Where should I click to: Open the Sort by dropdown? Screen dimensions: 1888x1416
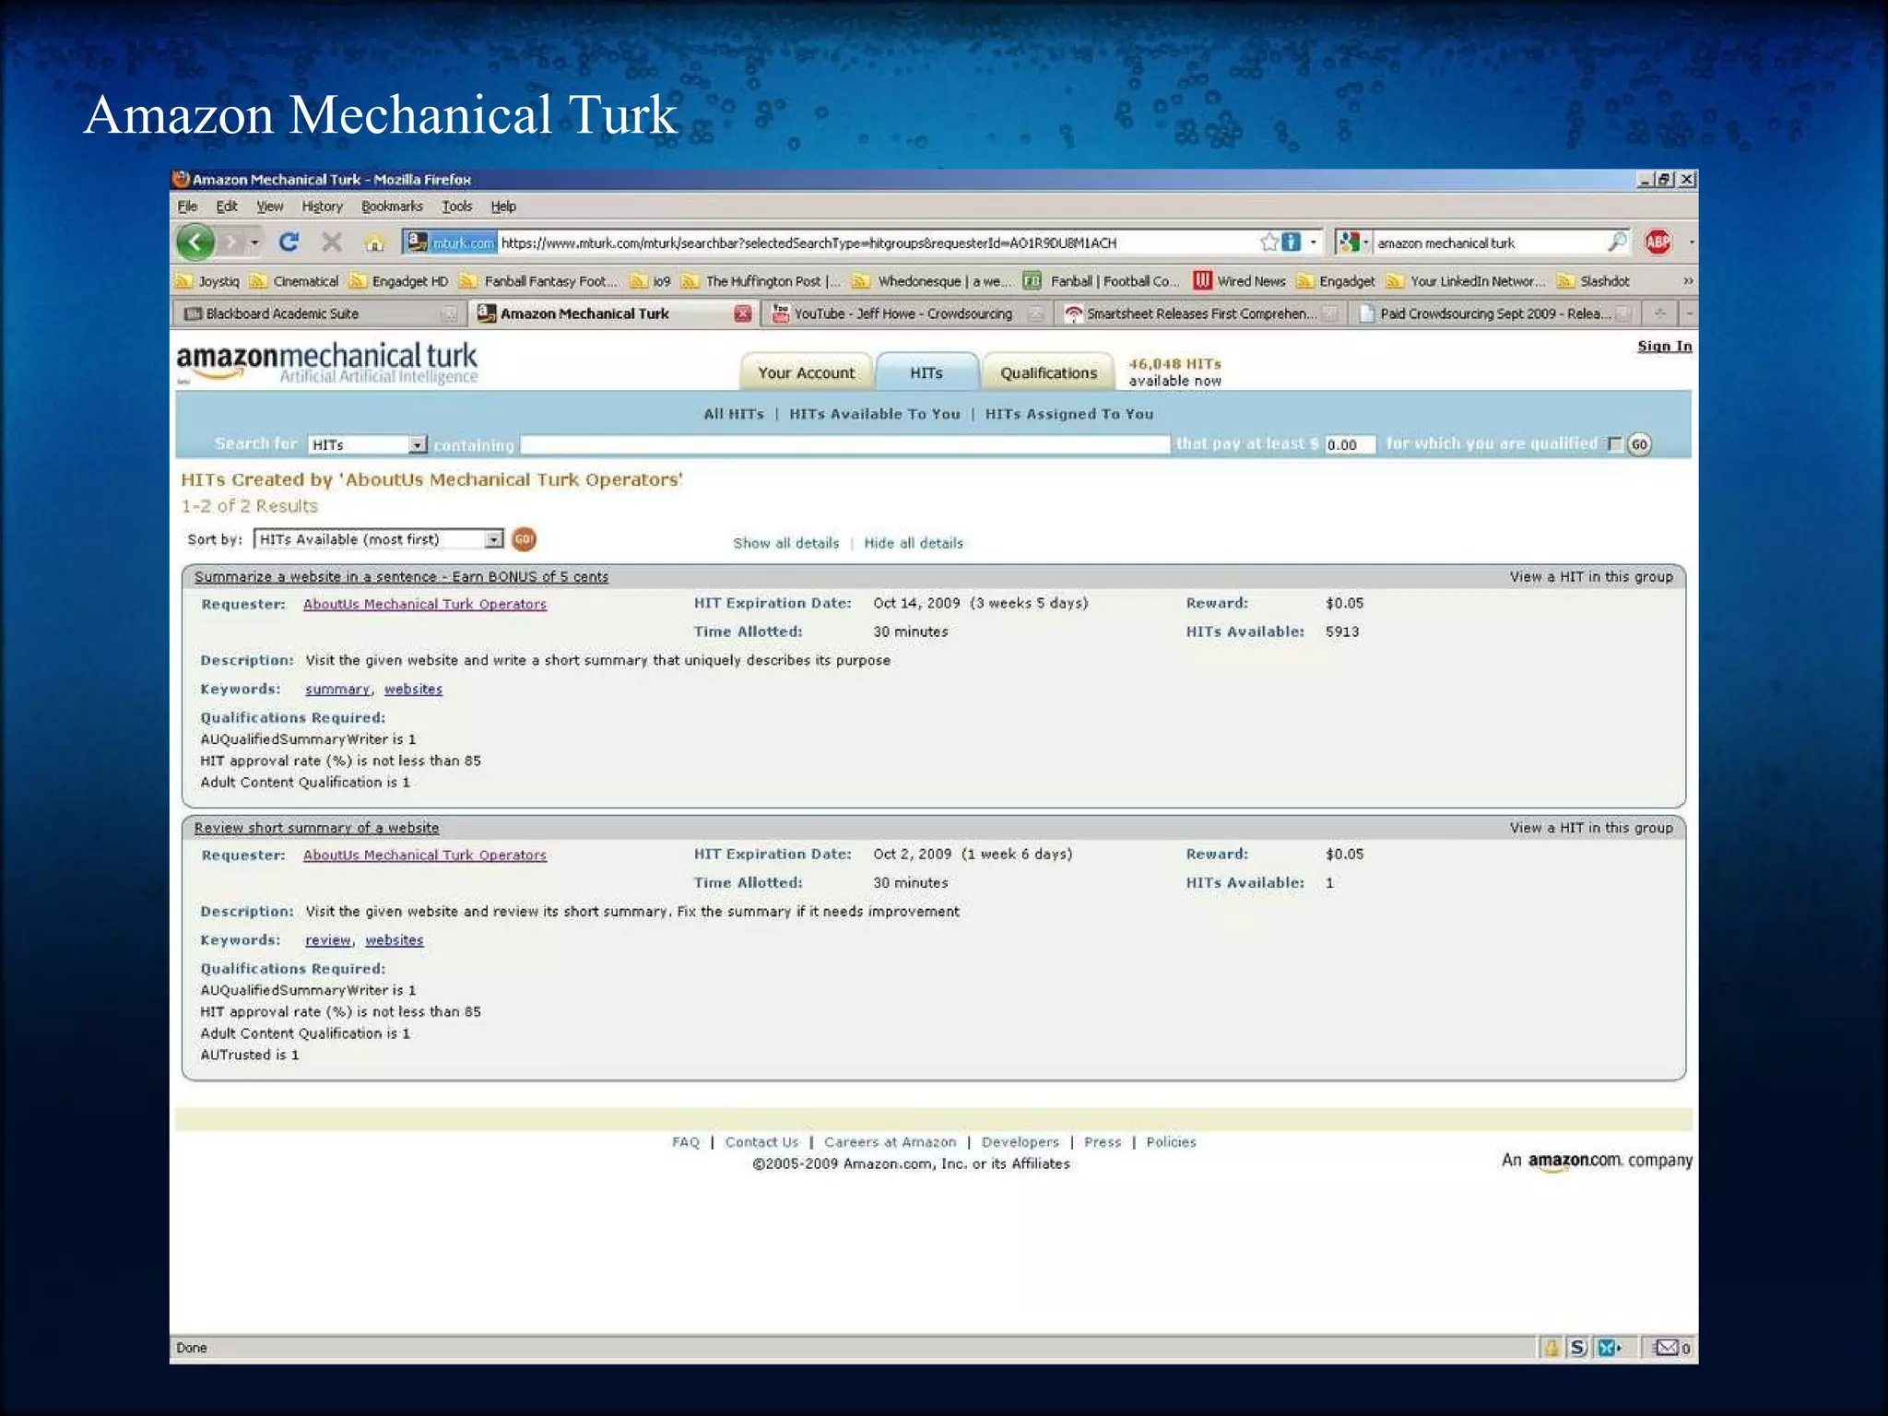(379, 539)
